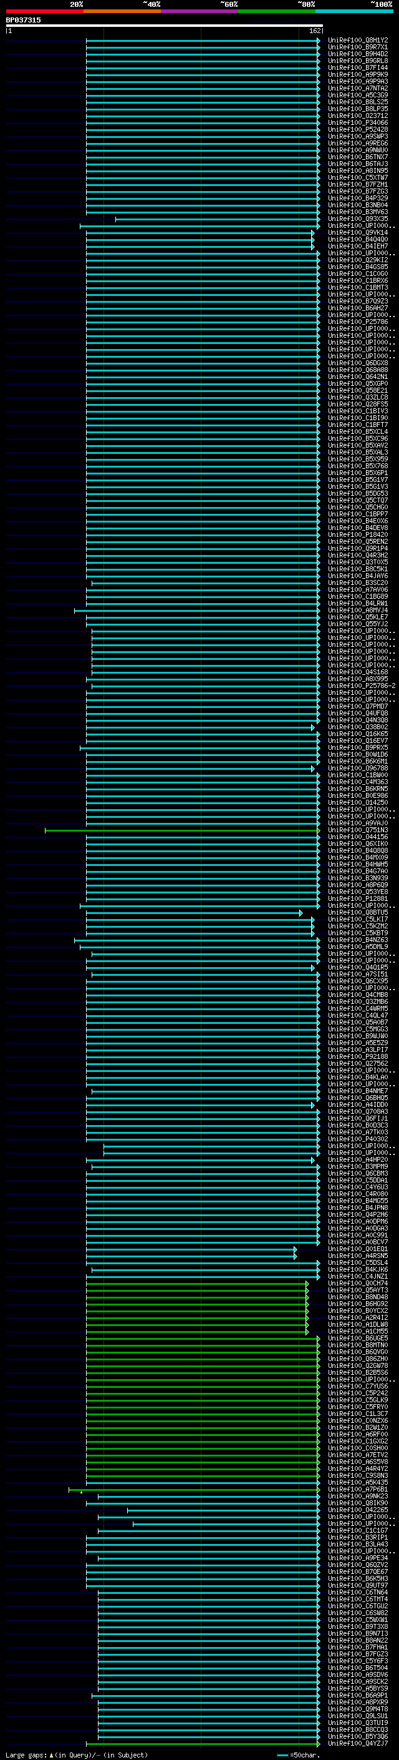The height and width of the screenshot is (1760, 399).
Task: Open hit UniRef100_B9GRL8
Action: tap(357, 61)
